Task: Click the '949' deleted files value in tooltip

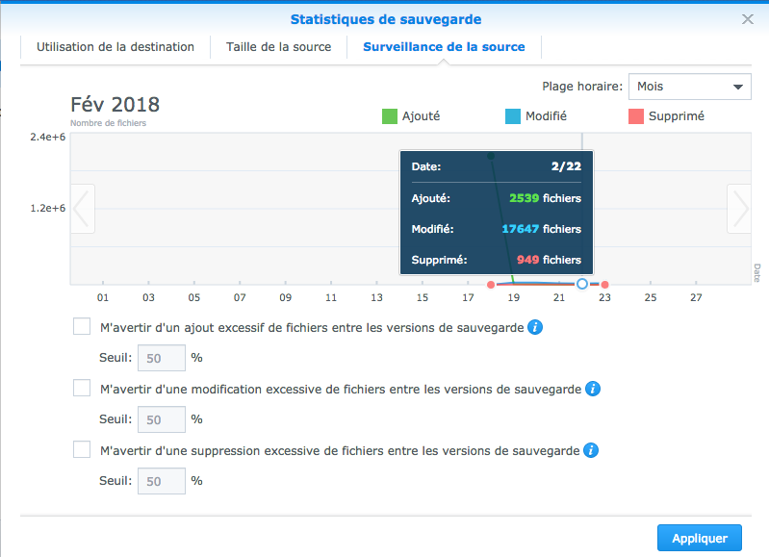Action: [x=527, y=260]
